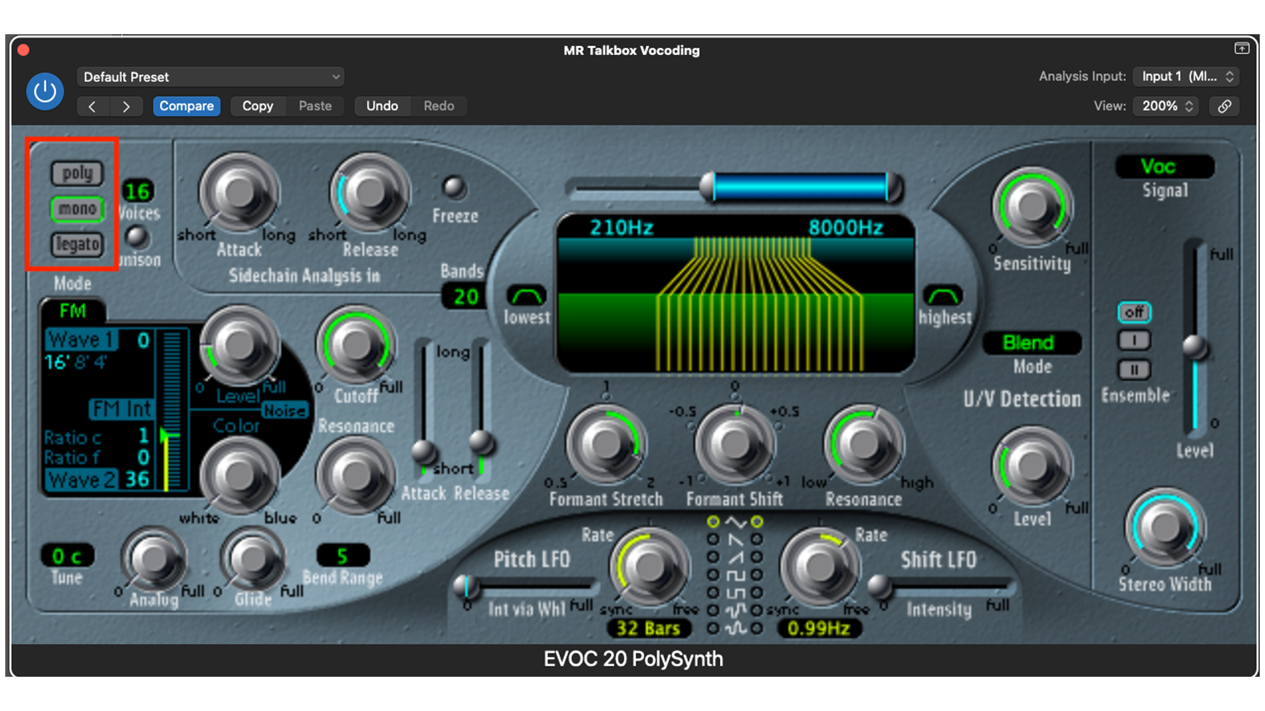Set Ensemble to off
Image resolution: width=1265 pixels, height=711 pixels.
tap(1134, 312)
